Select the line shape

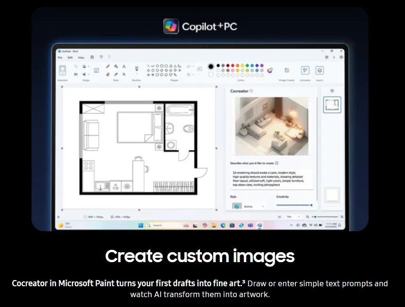148,66
